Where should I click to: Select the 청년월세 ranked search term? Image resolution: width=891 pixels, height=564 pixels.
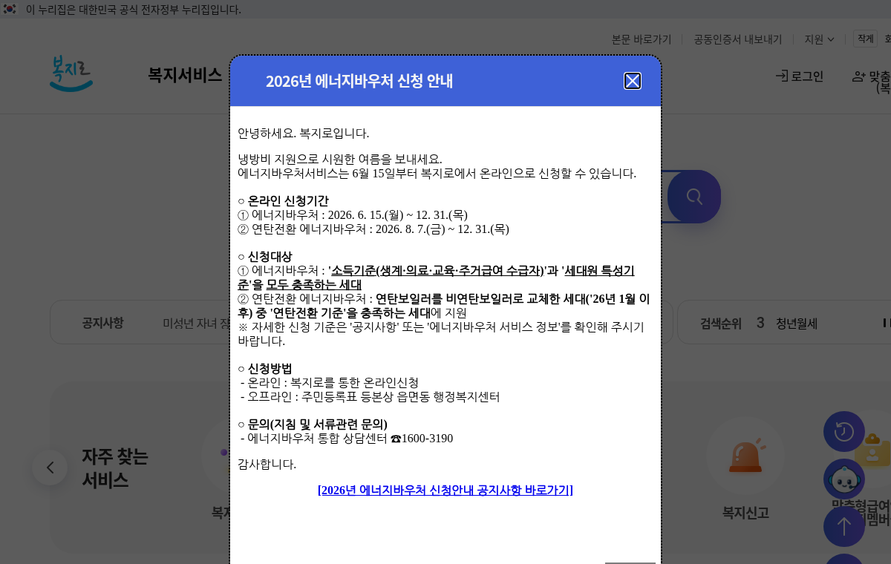(x=797, y=323)
